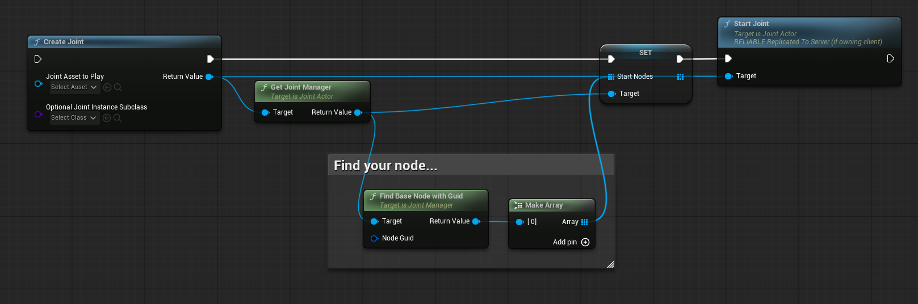
Task: Click browse magnifier icon beside Select Class
Action: (x=118, y=118)
